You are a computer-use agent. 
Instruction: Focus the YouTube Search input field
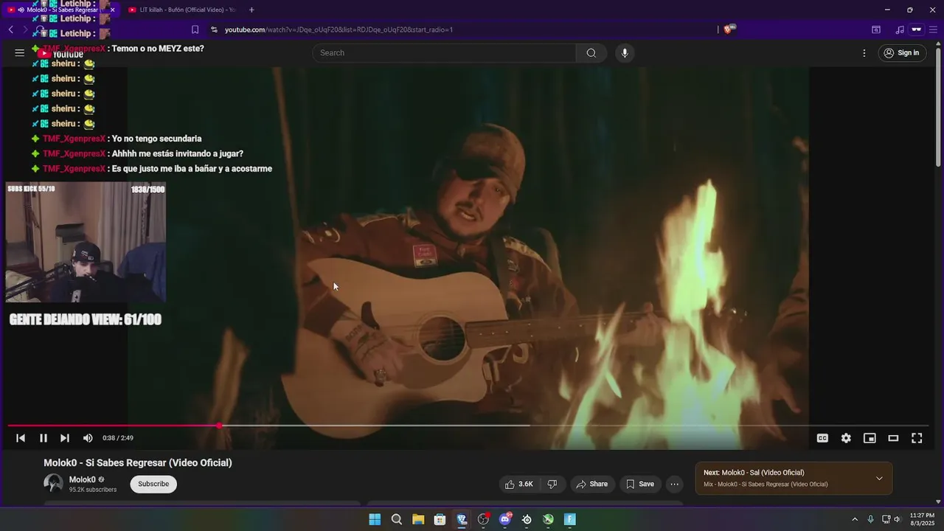(444, 53)
